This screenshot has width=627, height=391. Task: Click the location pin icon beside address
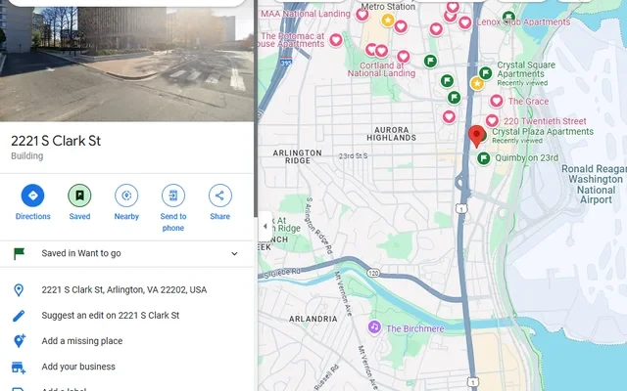click(x=19, y=290)
